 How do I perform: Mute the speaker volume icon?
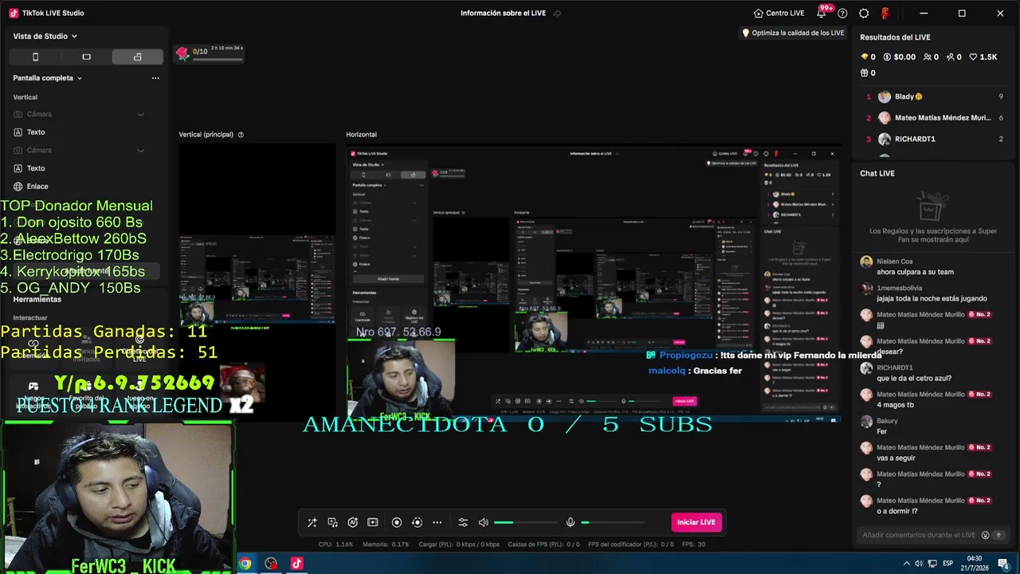(483, 522)
